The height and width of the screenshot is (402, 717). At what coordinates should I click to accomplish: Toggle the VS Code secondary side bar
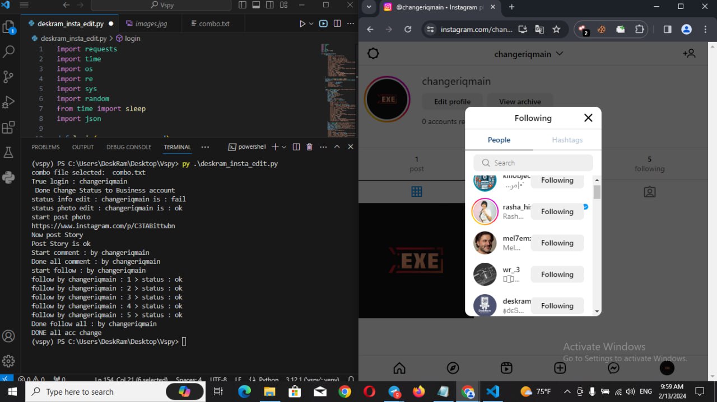point(269,5)
